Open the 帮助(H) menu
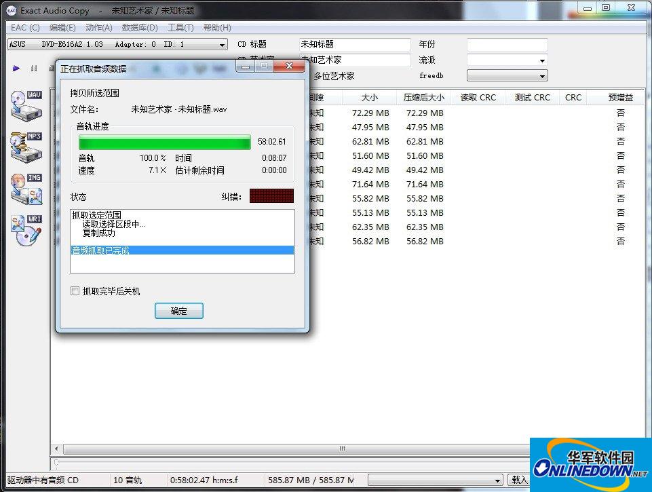652x492 pixels. [x=217, y=27]
